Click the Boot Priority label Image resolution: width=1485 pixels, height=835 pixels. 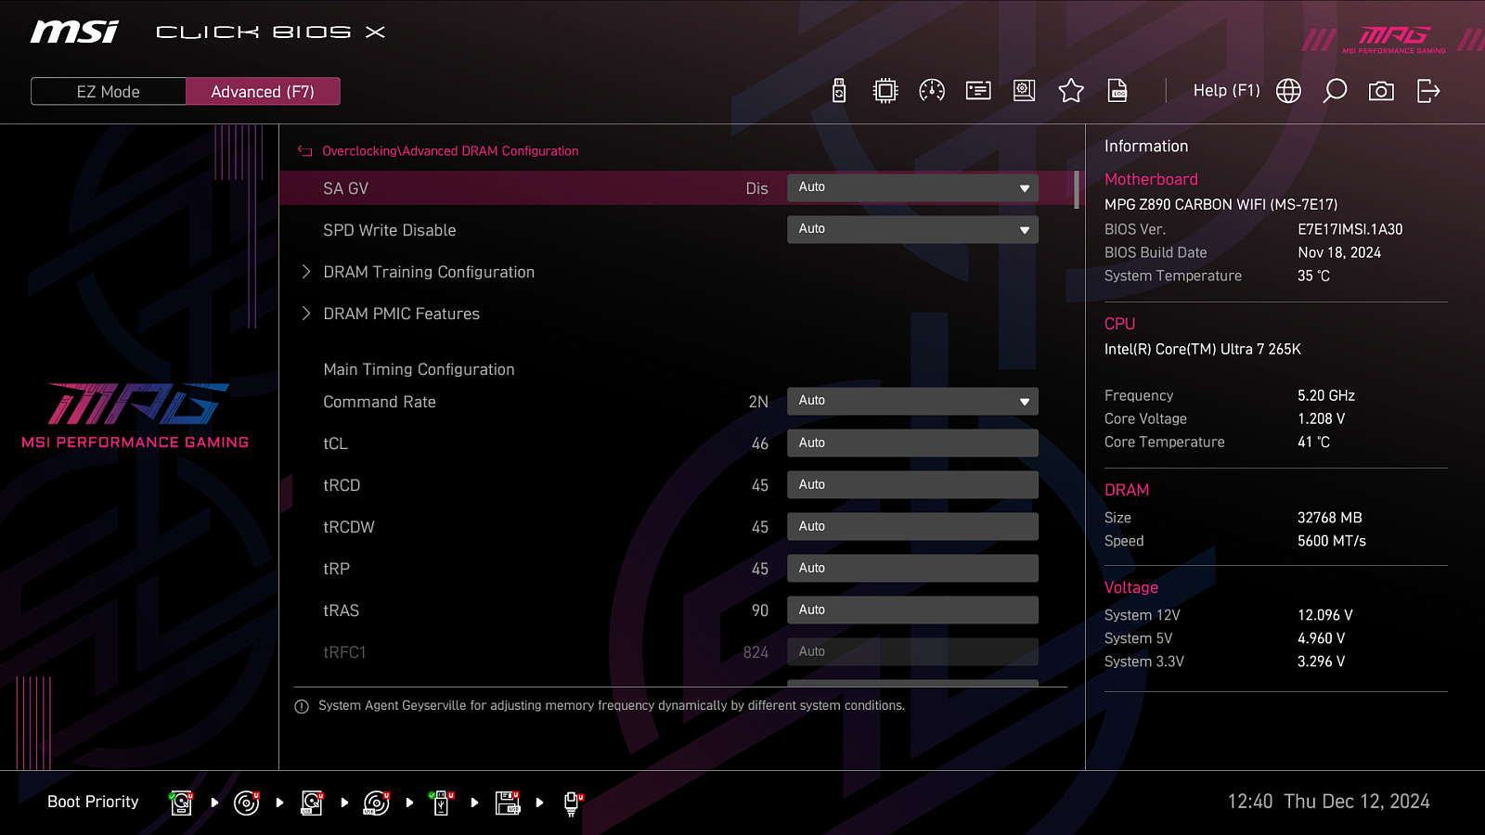[93, 802]
